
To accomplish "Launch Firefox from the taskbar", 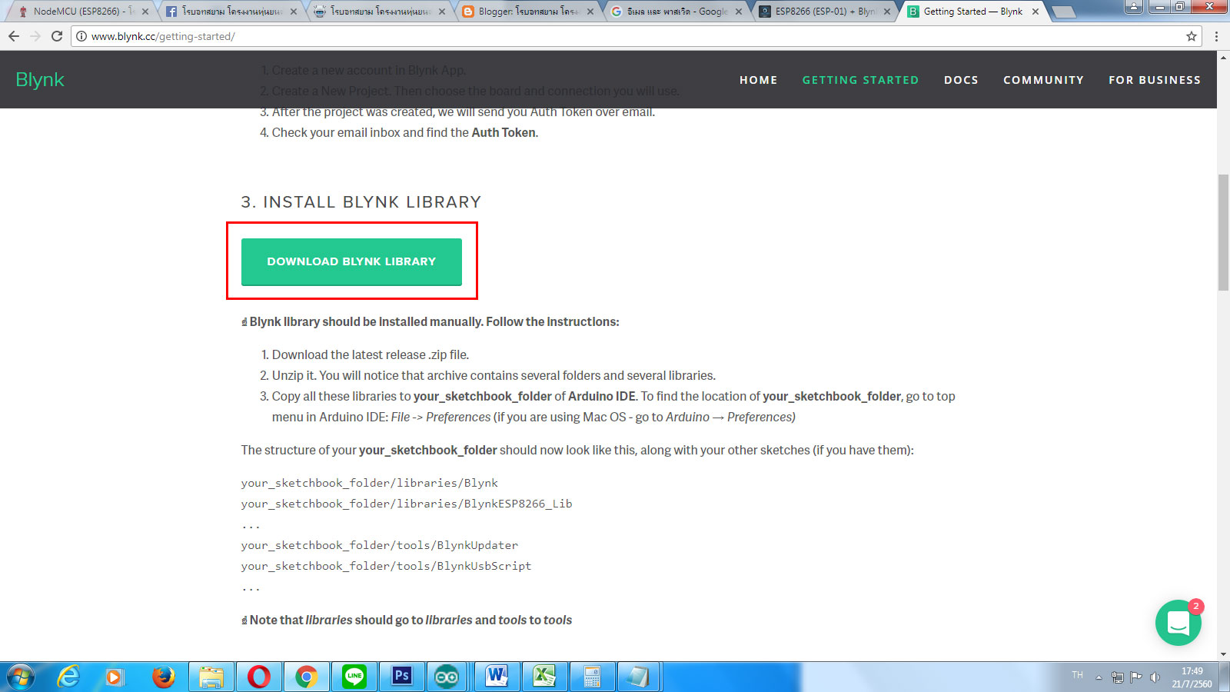I will click(x=163, y=677).
